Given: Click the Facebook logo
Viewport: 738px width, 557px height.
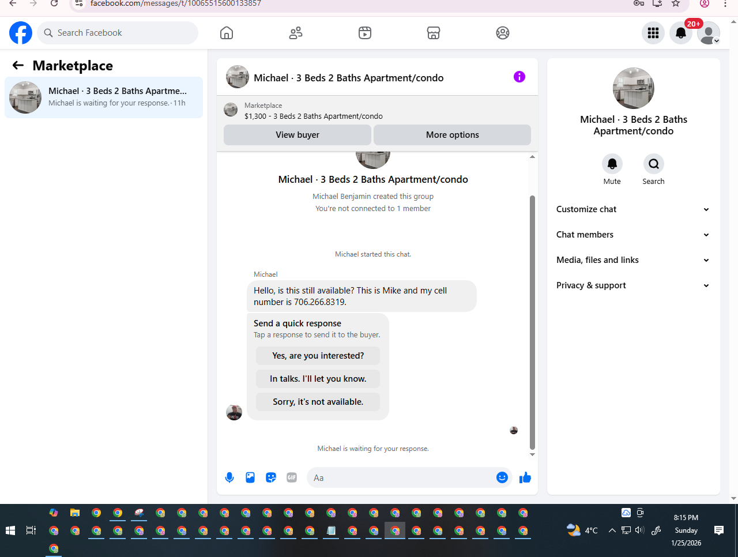Looking at the screenshot, I should [x=21, y=33].
